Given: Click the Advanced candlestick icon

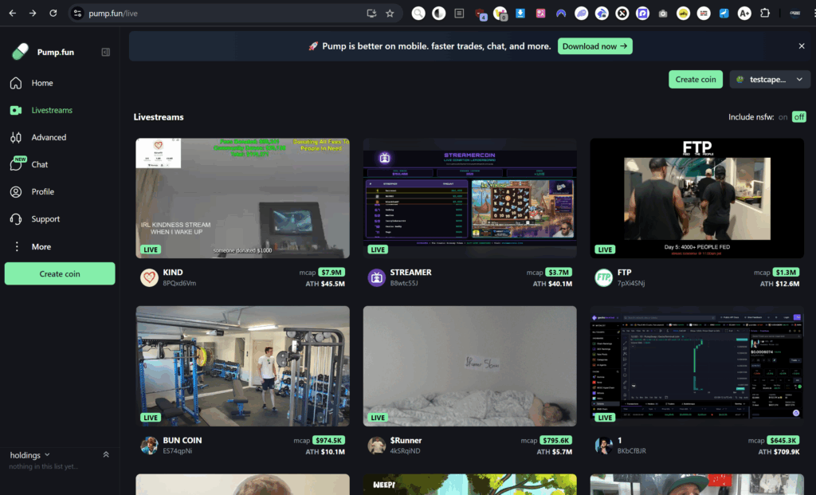Looking at the screenshot, I should (16, 137).
